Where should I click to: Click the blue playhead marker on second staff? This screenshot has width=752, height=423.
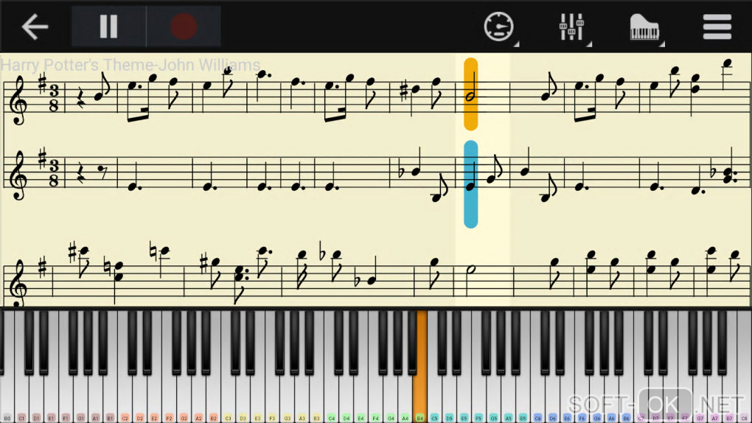[x=470, y=184]
